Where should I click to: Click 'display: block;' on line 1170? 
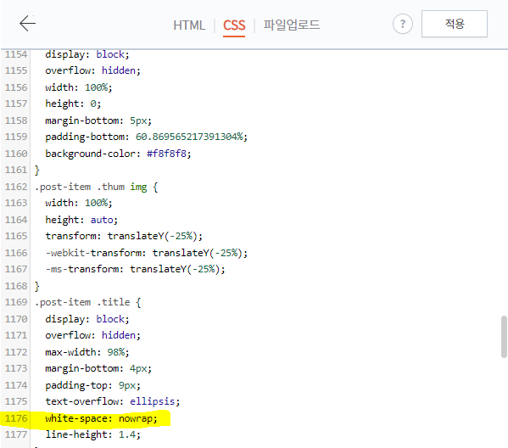(x=87, y=319)
